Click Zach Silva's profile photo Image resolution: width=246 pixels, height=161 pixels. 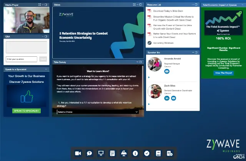pyautogui.click(x=155, y=91)
